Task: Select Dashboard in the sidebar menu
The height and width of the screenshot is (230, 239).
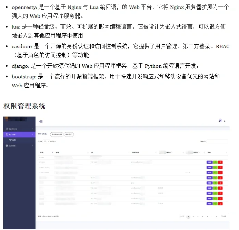Action: [x=19, y=129]
